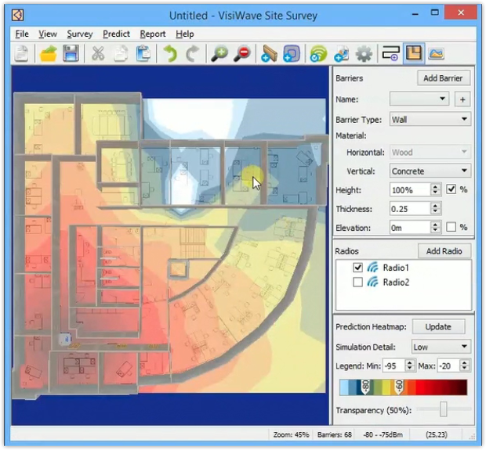Decrease Thickness using the down stepper arrow

(436, 212)
